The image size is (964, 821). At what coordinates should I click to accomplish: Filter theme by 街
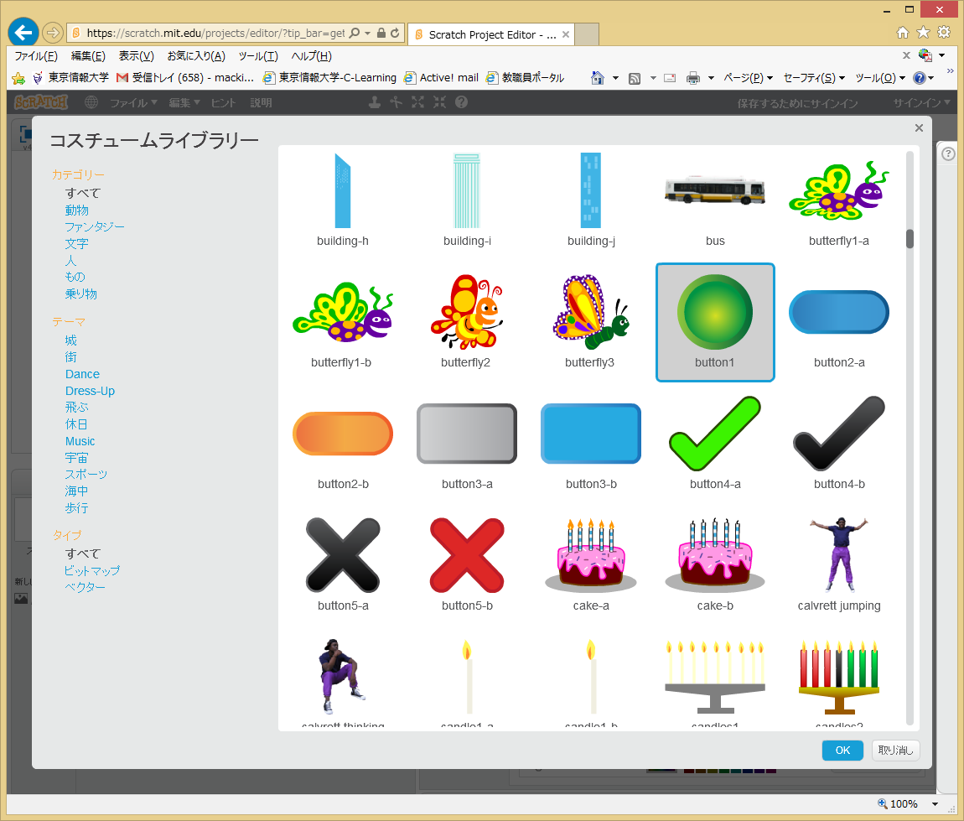pyautogui.click(x=71, y=357)
